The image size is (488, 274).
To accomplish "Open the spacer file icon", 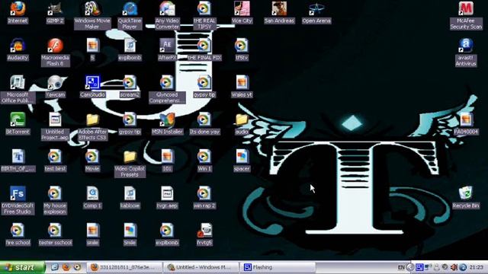I will tap(242, 161).
